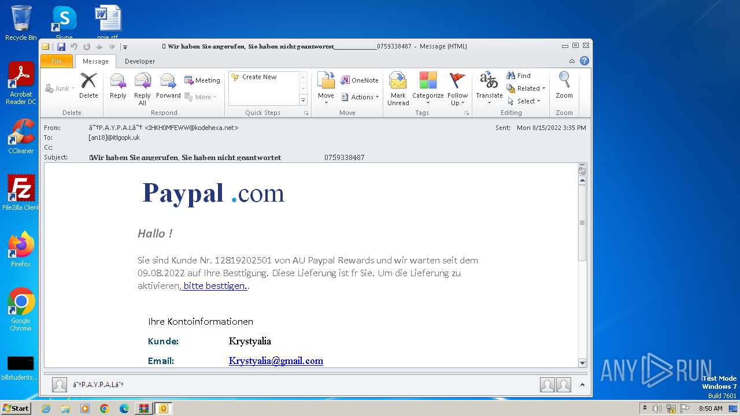The image size is (740, 416).
Task: Expand the Quick Steps gallery
Action: (x=303, y=100)
